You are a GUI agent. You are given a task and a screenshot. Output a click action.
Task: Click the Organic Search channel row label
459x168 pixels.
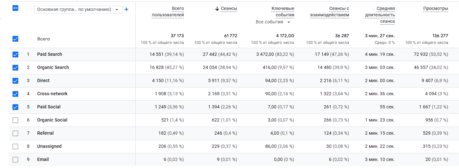click(53, 68)
